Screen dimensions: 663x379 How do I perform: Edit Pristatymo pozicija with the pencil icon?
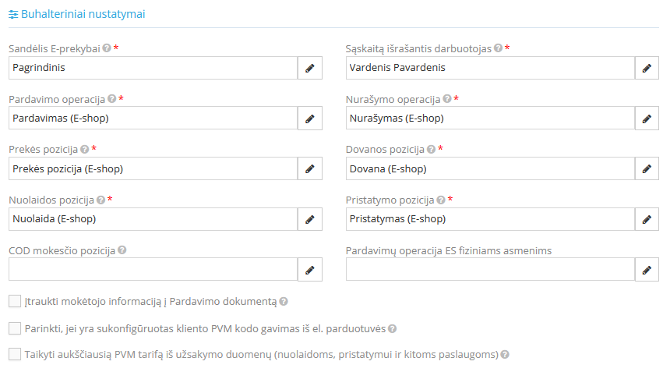[647, 219]
